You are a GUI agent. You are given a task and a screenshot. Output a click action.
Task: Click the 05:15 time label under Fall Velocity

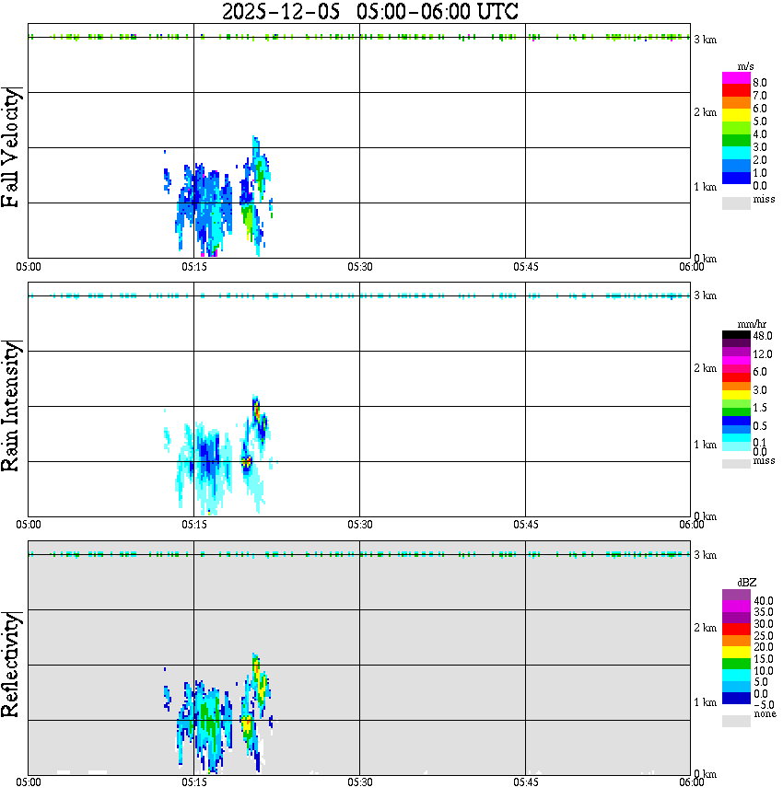click(x=194, y=267)
